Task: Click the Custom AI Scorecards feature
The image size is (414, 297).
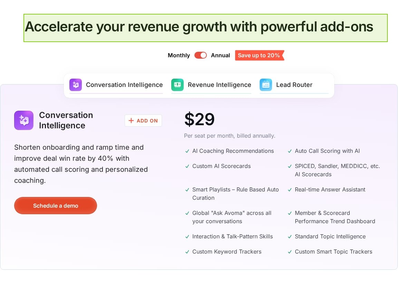Action: pyautogui.click(x=221, y=166)
